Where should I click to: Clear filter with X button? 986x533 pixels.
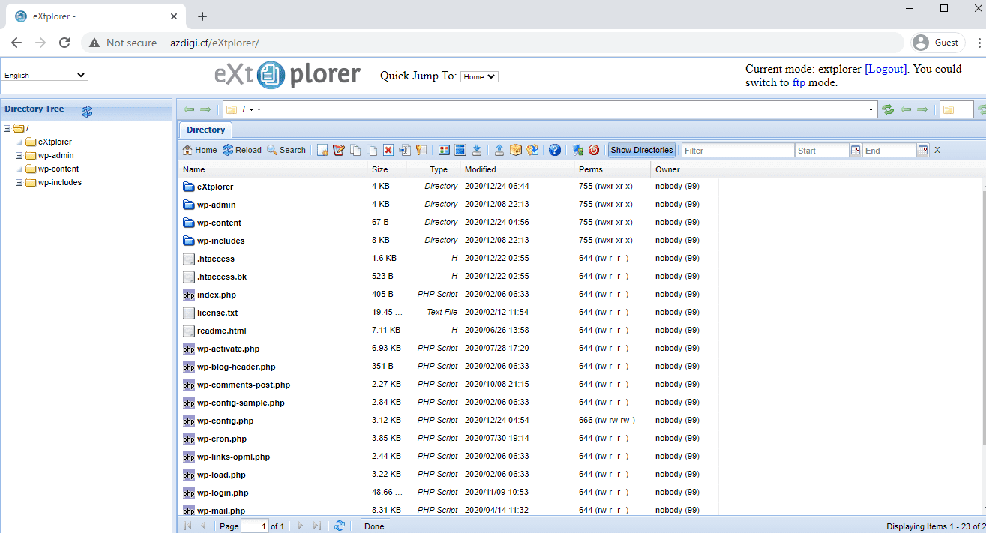point(937,151)
